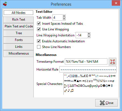Open the Fonts tab

pos(18,40)
